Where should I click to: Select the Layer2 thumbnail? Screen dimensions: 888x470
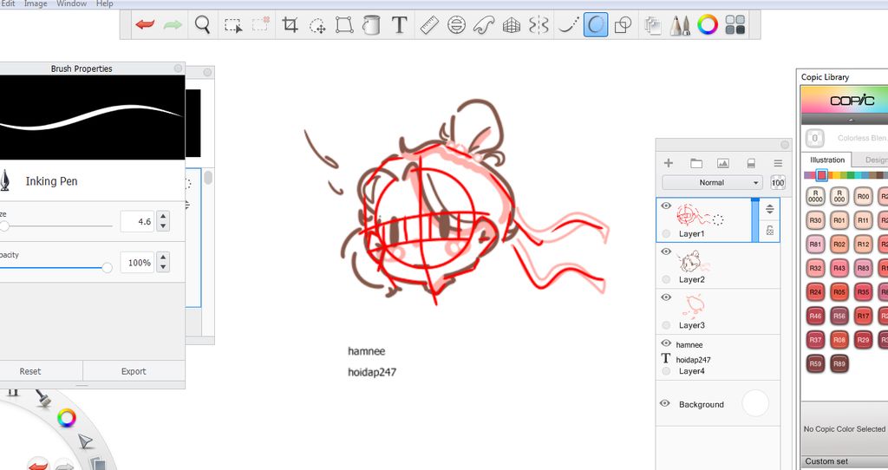[692, 262]
